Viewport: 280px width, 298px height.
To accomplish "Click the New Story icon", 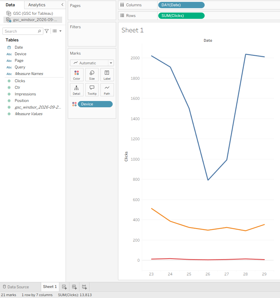I will point(84,287).
